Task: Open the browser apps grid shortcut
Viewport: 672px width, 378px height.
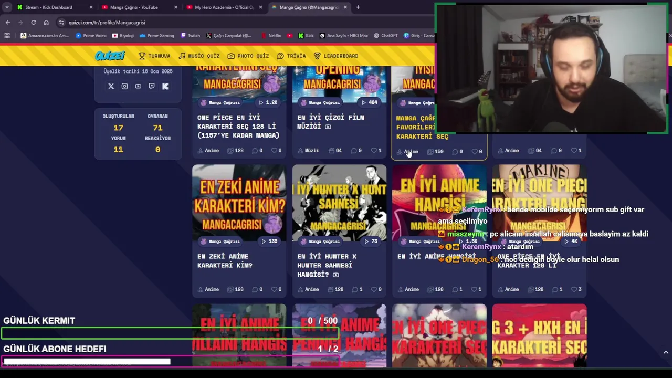Action: (7, 36)
